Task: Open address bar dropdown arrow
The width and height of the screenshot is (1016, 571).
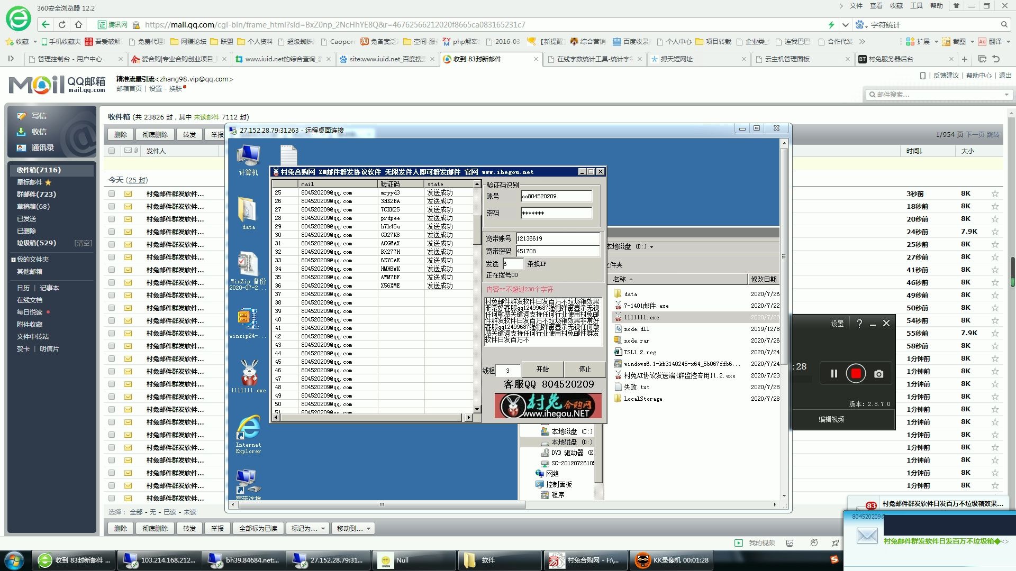Action: [x=845, y=24]
